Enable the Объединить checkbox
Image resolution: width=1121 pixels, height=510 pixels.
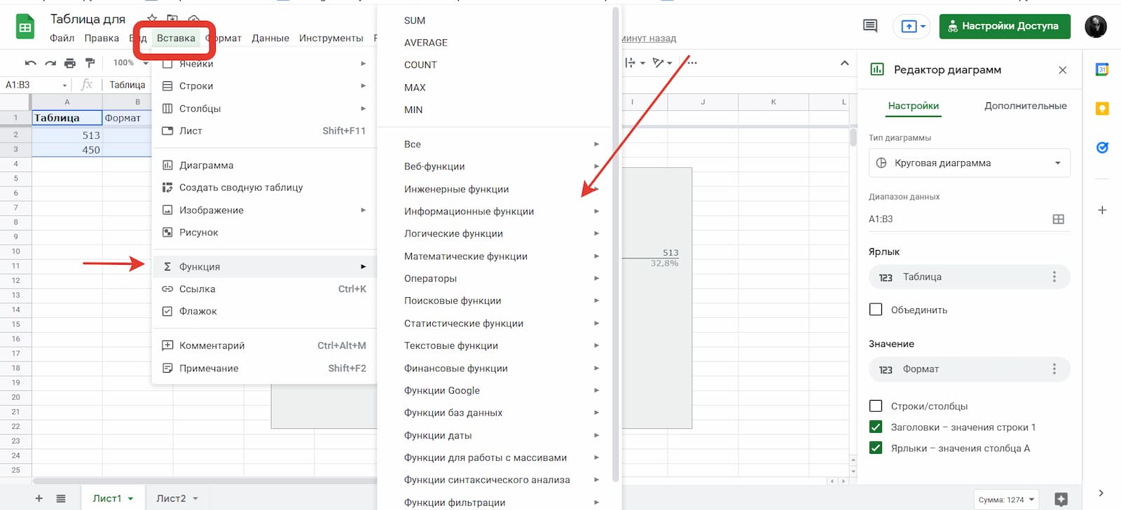click(876, 310)
